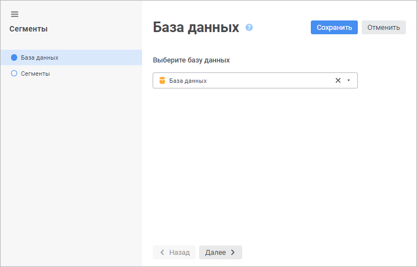Click the right chevron on the Далее button

tap(233, 253)
